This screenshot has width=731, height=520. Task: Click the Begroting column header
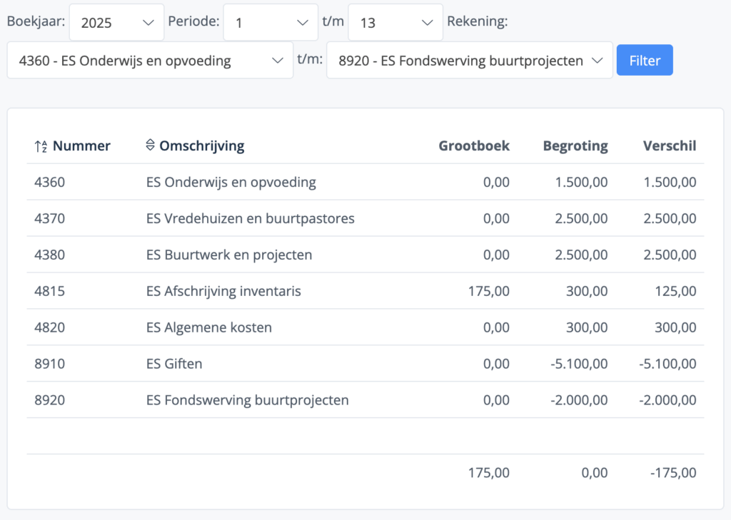(575, 146)
